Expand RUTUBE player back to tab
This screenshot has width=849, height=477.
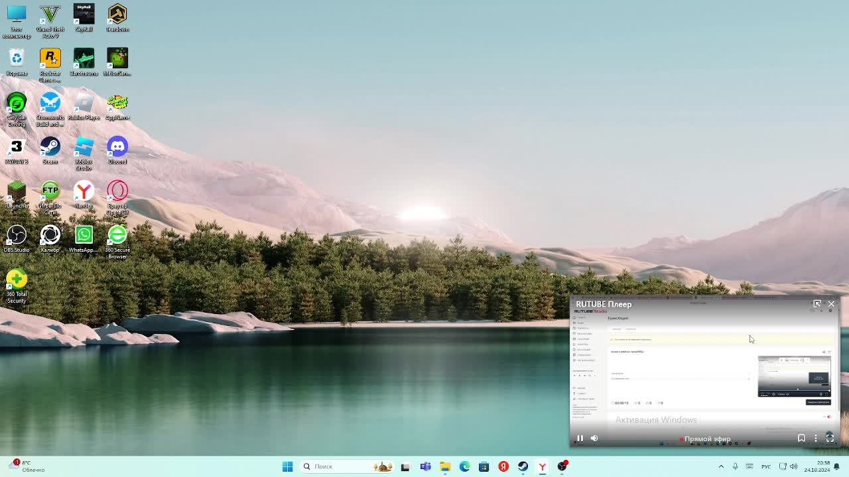coord(817,304)
